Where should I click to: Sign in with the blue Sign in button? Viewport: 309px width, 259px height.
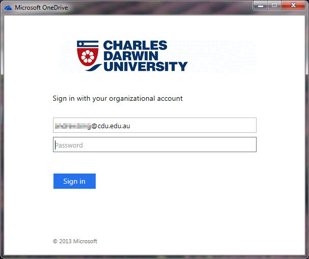click(x=74, y=181)
